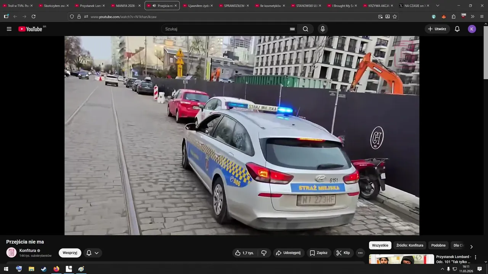Screen dimensions: 488x274
Task: Open more actions three-dot menu under video
Action: click(x=360, y=253)
